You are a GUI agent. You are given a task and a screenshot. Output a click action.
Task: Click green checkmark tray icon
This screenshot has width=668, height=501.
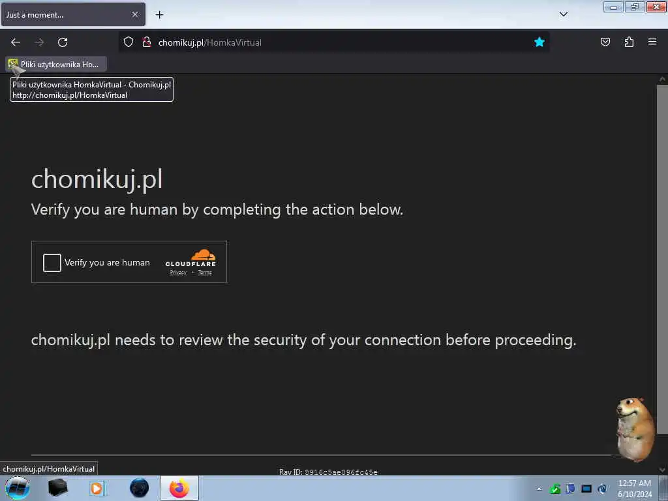pyautogui.click(x=554, y=489)
